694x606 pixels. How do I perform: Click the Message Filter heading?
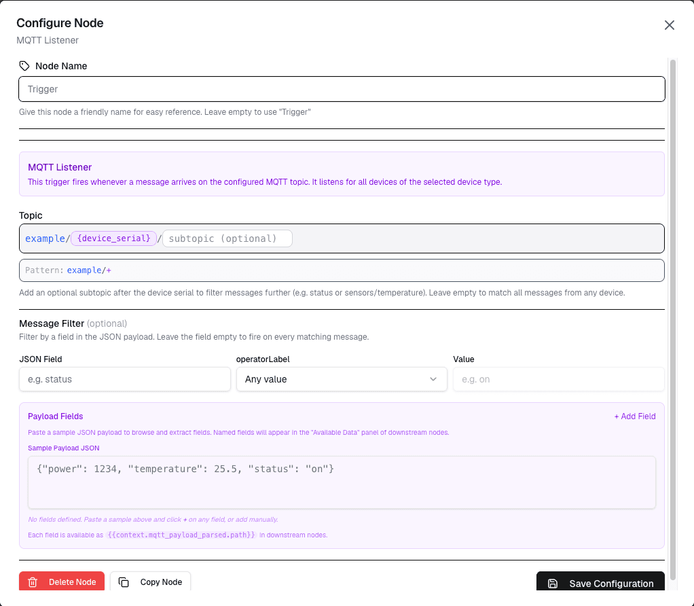[x=52, y=323]
